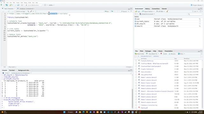The height and width of the screenshot is (114, 204).
Task: Click the refresh icon in Environment toolbar
Action: [x=200, y=11]
